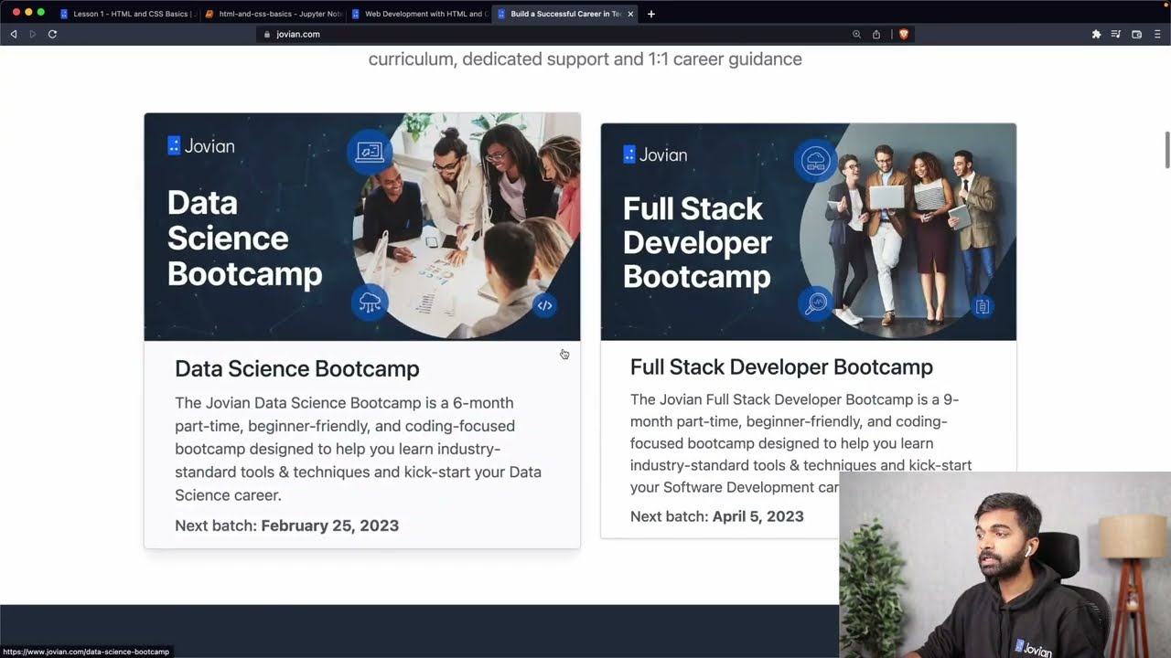Click the magnifier icon on Full Stack banner

pos(814,302)
